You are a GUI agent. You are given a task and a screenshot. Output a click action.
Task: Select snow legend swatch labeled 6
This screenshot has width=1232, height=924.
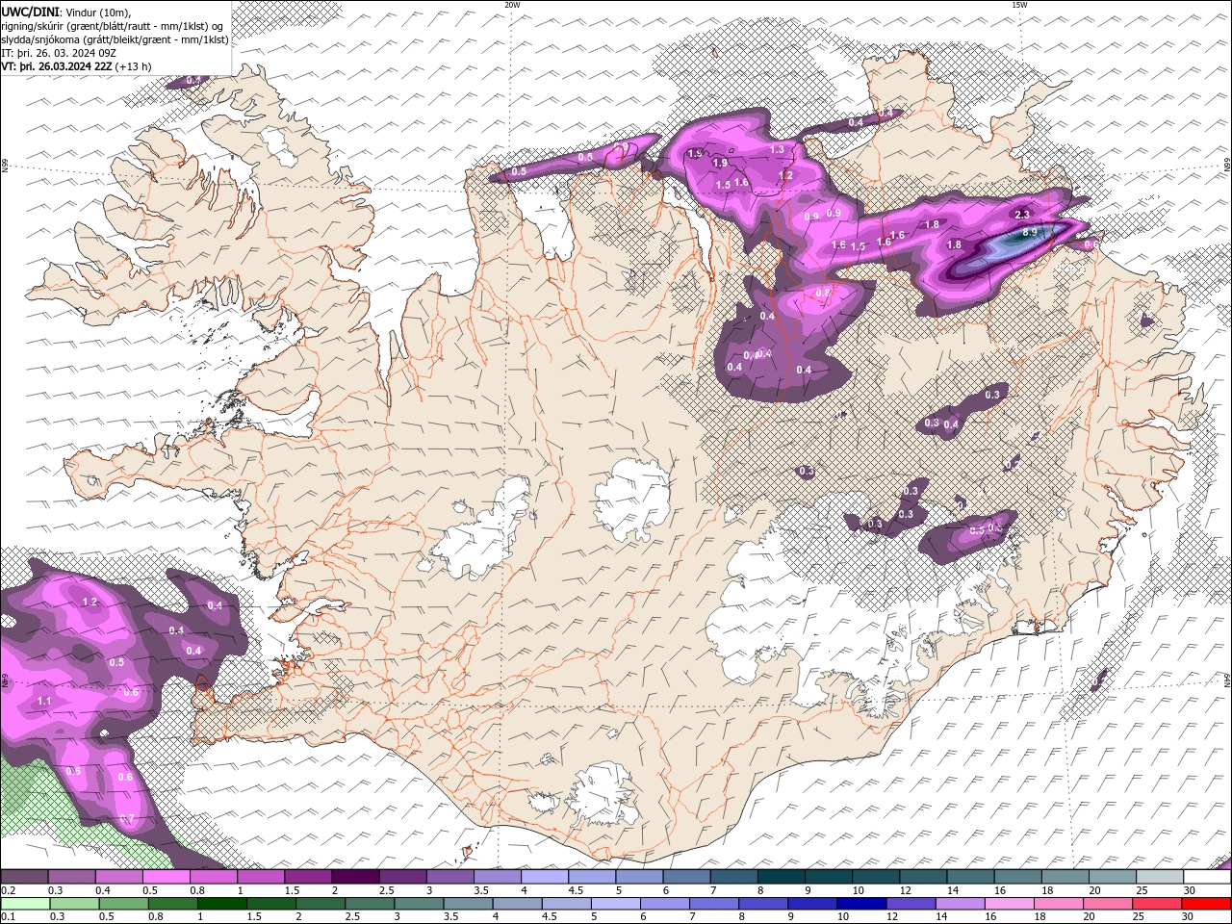686,877
